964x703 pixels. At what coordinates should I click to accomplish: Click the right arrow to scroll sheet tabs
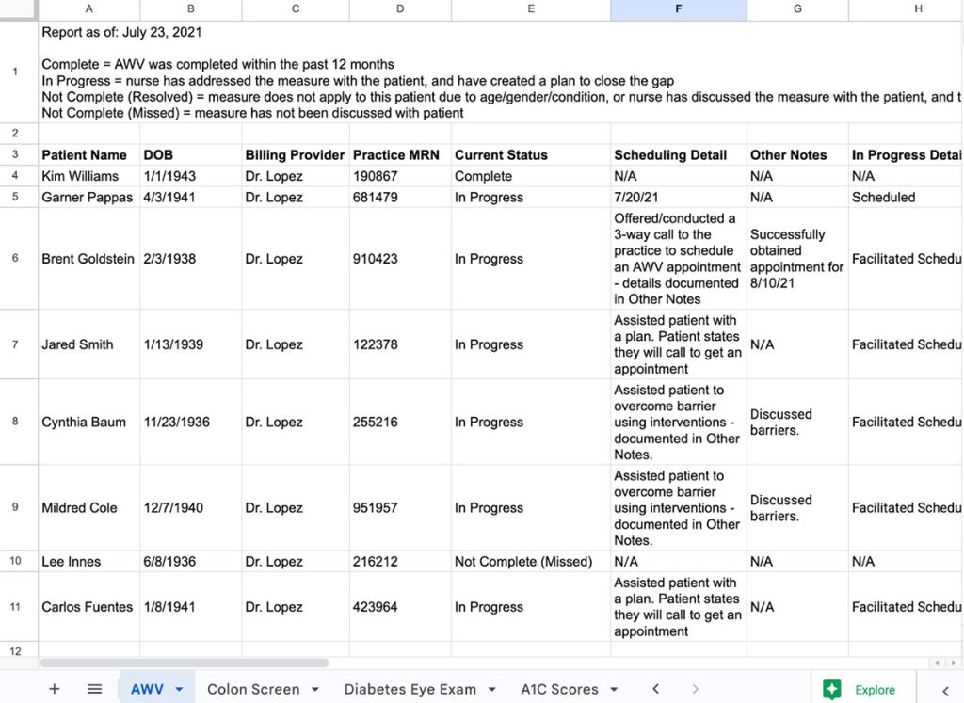(694, 688)
